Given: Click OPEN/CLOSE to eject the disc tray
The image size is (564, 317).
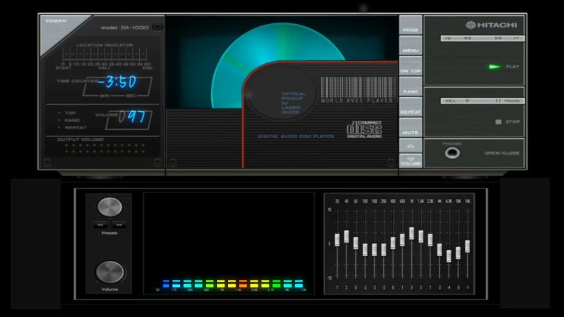Looking at the screenshot, I should coord(502,153).
